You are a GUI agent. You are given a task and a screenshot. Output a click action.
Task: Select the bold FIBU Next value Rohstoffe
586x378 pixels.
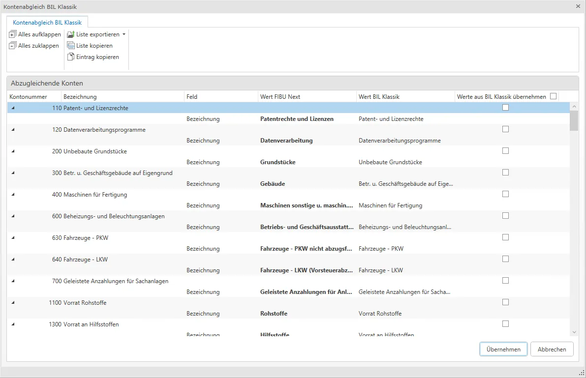[x=274, y=314]
